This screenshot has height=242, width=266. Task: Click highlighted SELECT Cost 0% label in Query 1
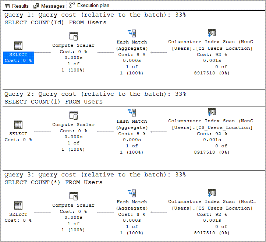pyautogui.click(x=18, y=58)
